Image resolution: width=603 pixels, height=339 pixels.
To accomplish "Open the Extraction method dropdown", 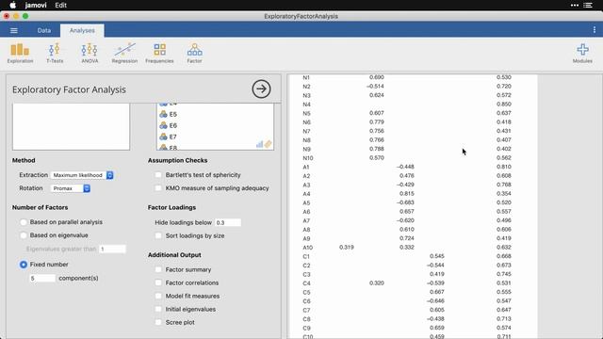I will pos(82,175).
